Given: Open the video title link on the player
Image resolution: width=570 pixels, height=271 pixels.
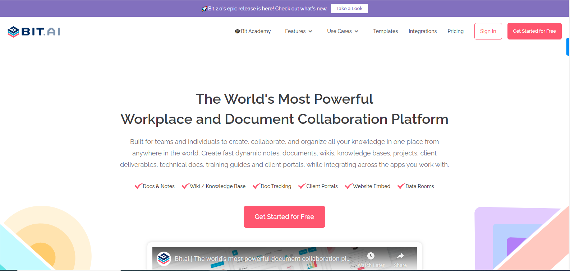Looking at the screenshot, I should point(262,258).
